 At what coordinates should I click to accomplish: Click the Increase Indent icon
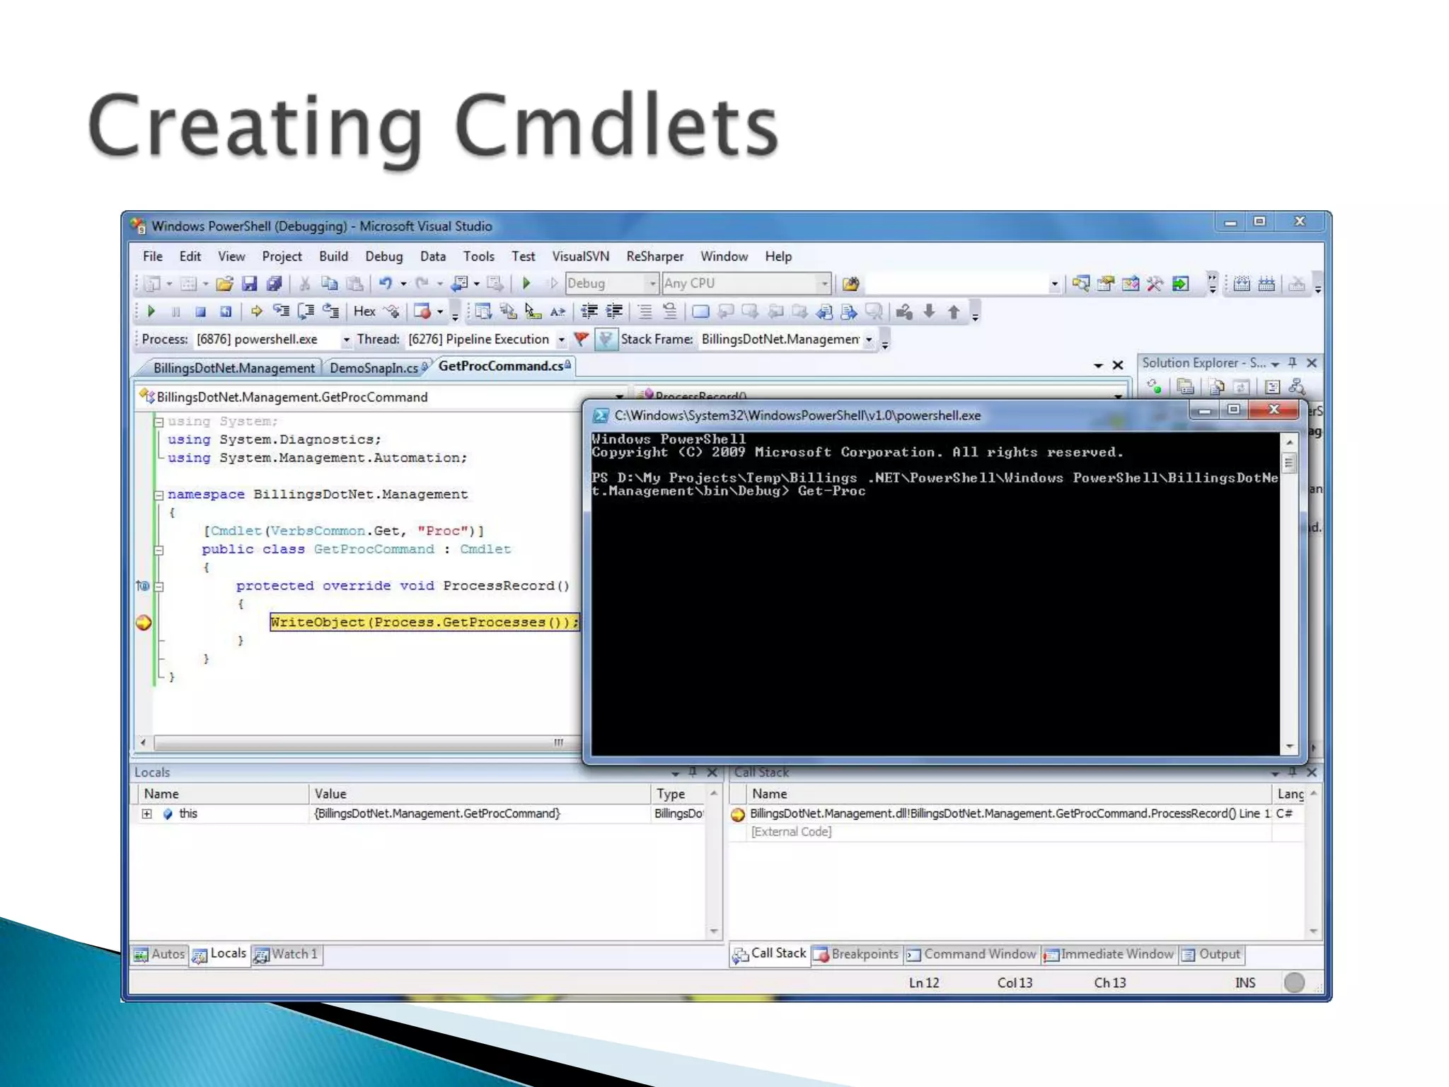tap(614, 311)
